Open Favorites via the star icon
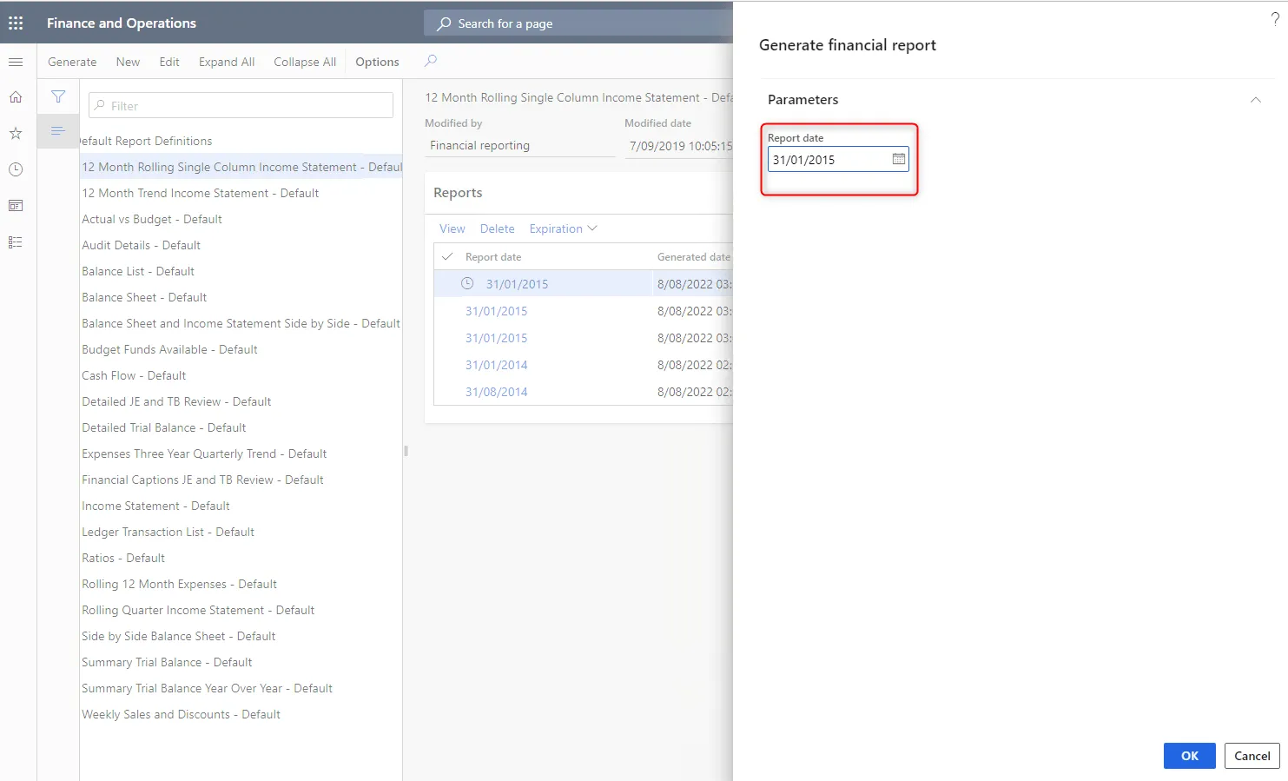Screen dimensions: 1288x781 tap(16, 133)
